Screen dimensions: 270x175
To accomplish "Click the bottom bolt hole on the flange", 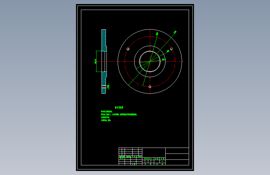I will [x=150, y=87].
